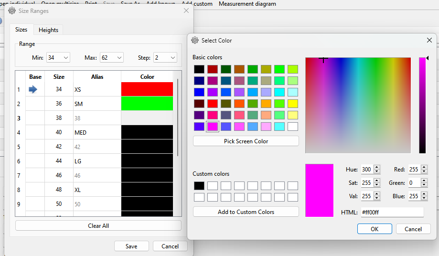
Task: Decrease the Red value with down arrow
Action: (x=424, y=172)
